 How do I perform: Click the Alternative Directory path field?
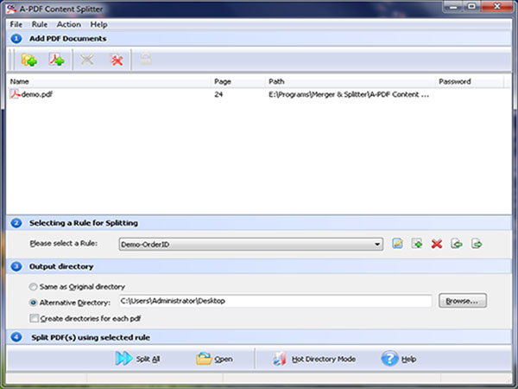pyautogui.click(x=275, y=301)
